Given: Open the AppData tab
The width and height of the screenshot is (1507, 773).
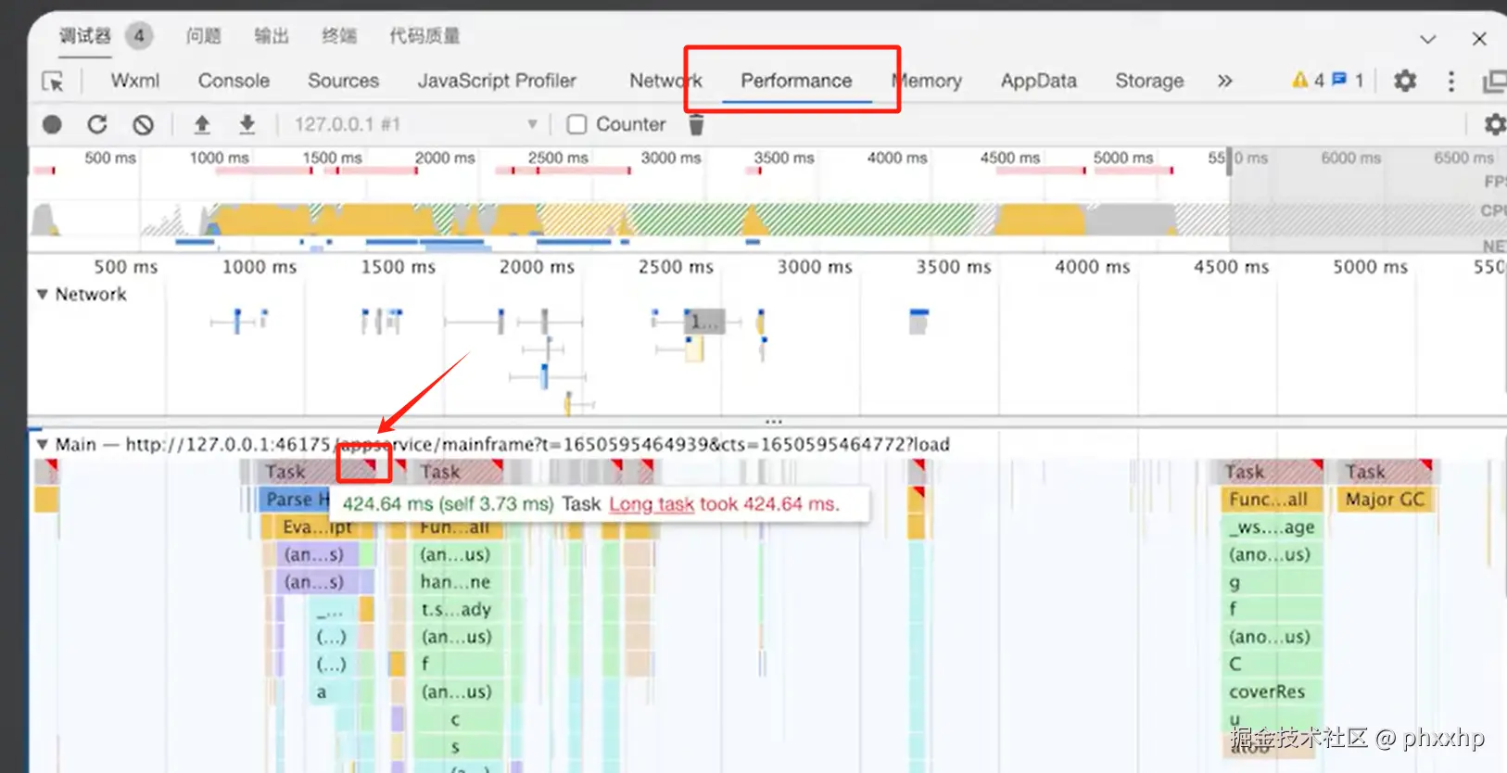Looking at the screenshot, I should tap(1038, 81).
